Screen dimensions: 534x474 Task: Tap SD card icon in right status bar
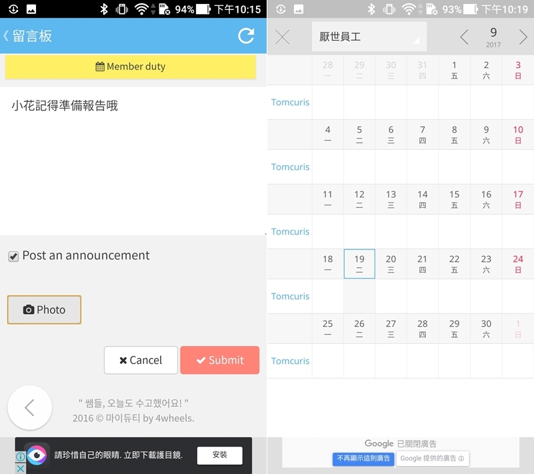pos(431,9)
